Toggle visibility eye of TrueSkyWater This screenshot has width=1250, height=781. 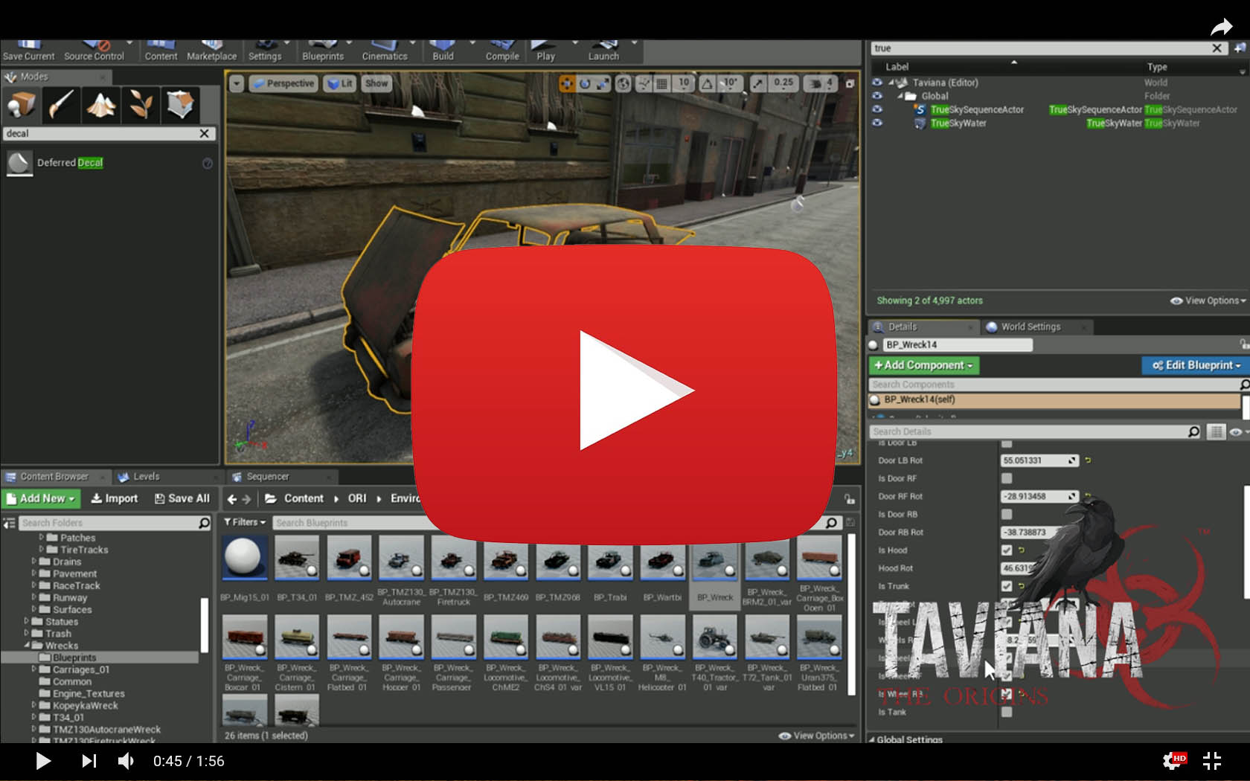coord(877,123)
